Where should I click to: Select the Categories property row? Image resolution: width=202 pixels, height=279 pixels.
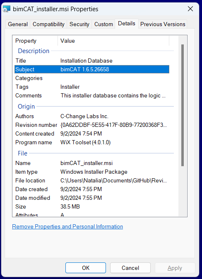[92, 78]
